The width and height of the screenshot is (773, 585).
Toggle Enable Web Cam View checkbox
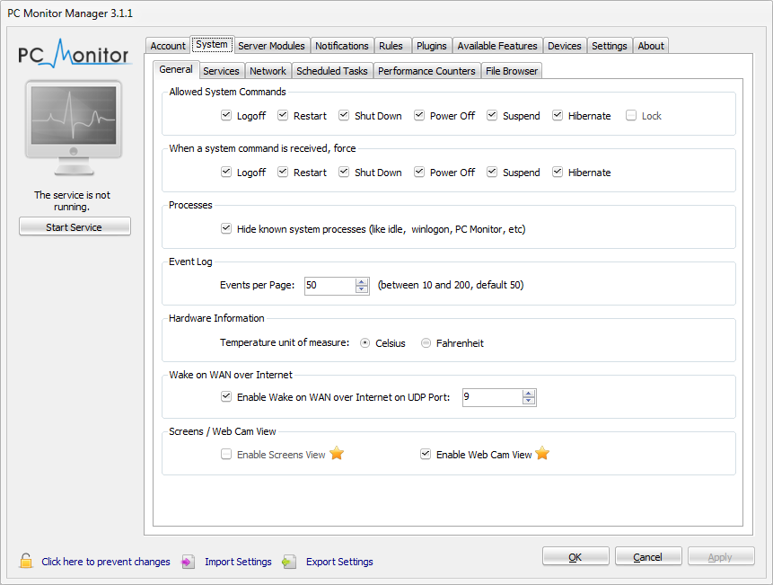coord(426,455)
